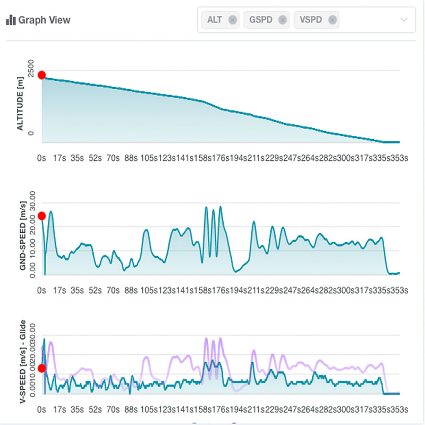Click the red marker on the V-speed graph
Viewport: 425px width, 425px height.
41,368
